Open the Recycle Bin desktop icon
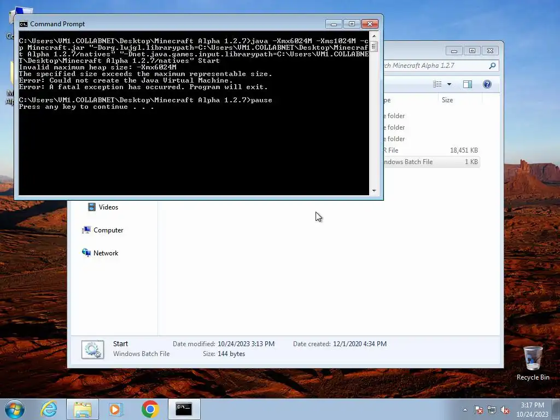 click(x=533, y=363)
